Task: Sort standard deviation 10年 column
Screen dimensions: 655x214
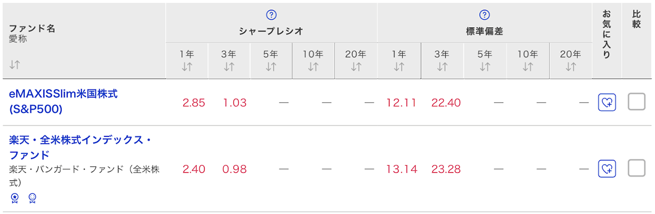Action: pyautogui.click(x=527, y=67)
